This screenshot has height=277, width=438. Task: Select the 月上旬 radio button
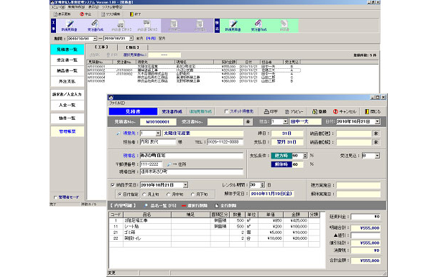[144, 194]
